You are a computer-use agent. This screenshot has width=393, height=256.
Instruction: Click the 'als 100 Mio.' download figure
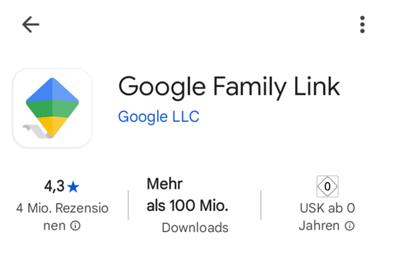(x=187, y=205)
